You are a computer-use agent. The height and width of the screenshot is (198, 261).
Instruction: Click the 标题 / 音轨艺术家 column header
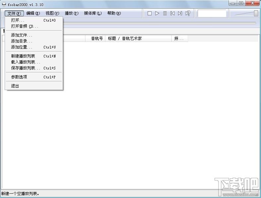139,39
